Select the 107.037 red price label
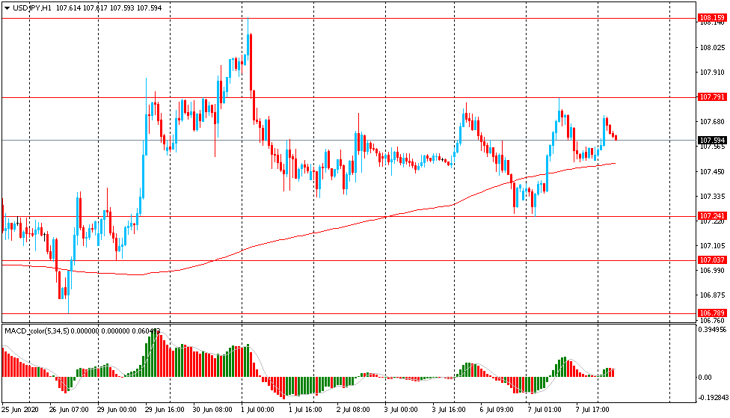Image resolution: width=730 pixels, height=418 pixels. point(712,259)
